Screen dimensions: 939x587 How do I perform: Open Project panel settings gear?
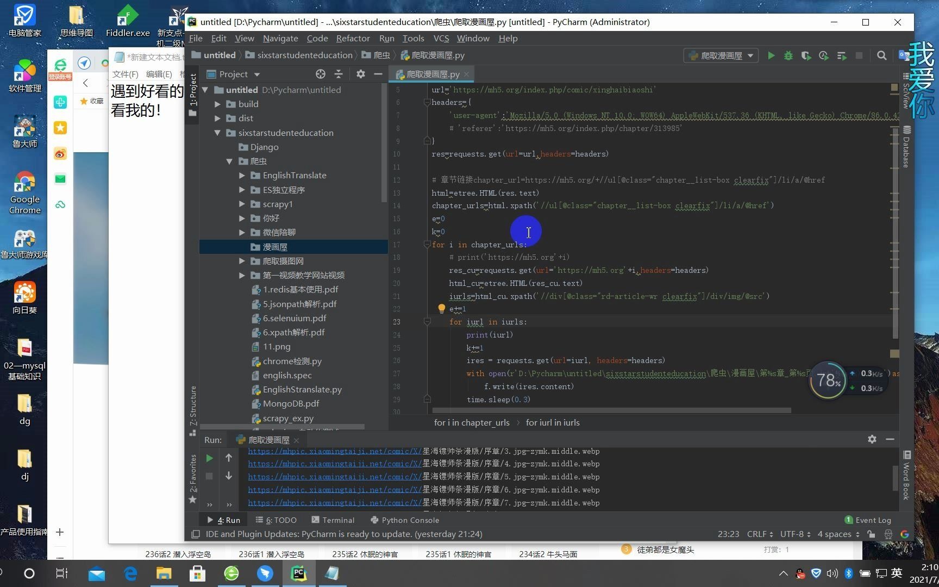pos(360,74)
